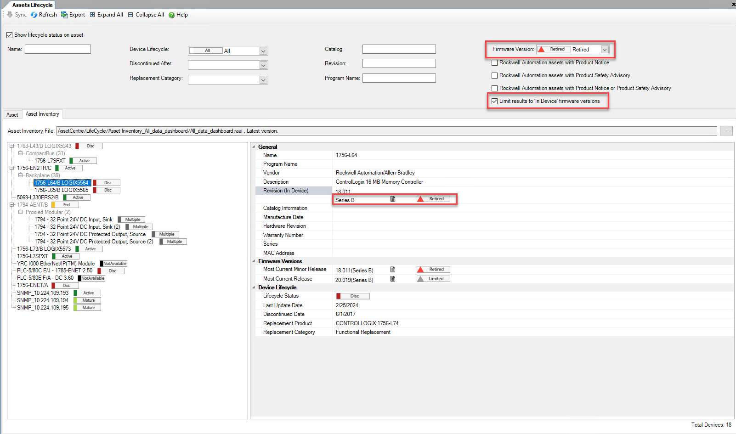Viewport: 736px width, 434px height.
Task: Collapse the Device Lifecycle section
Action: coord(254,287)
